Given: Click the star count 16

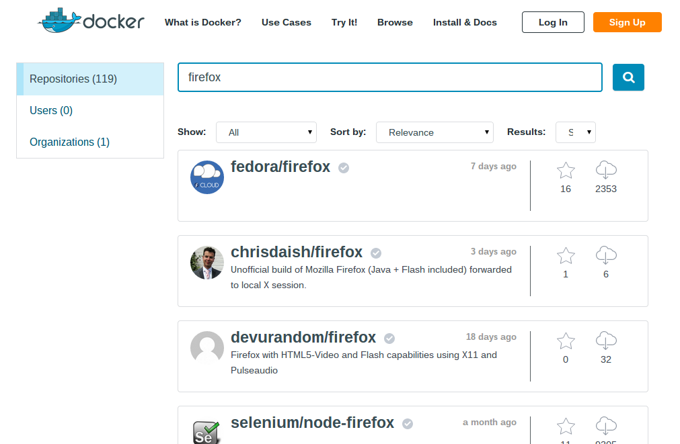Looking at the screenshot, I should click(566, 189).
